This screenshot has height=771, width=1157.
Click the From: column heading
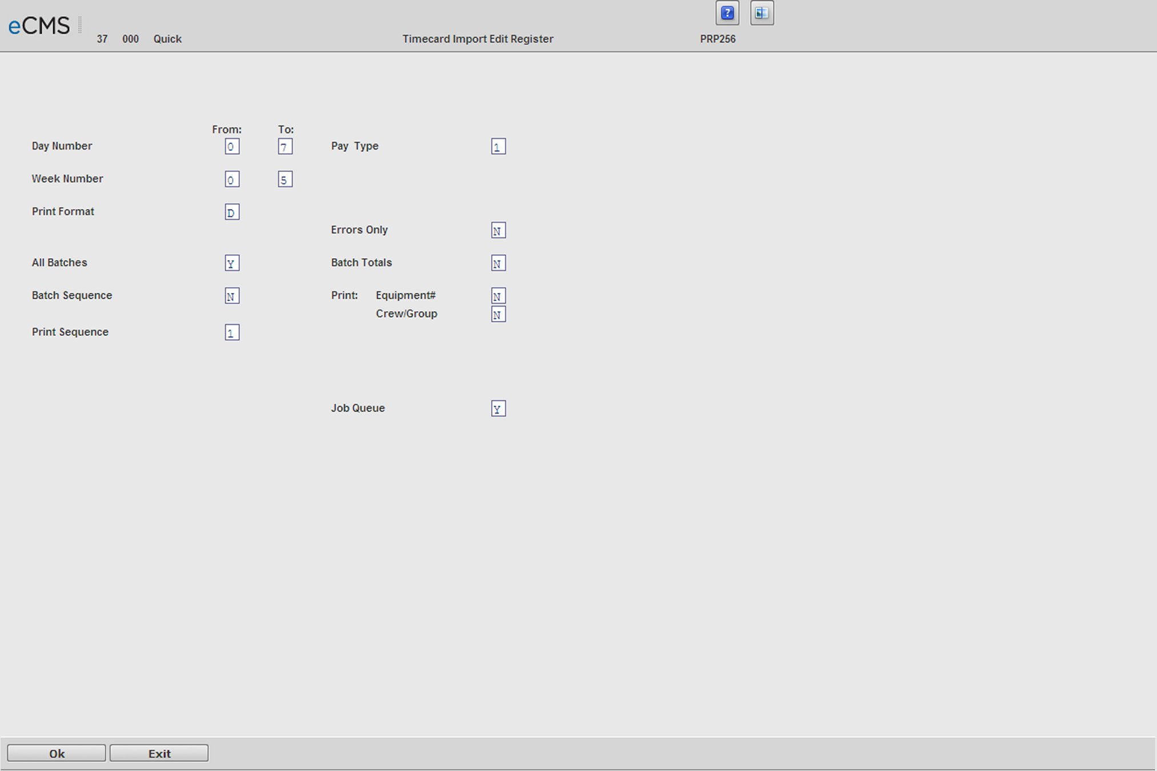tap(227, 130)
